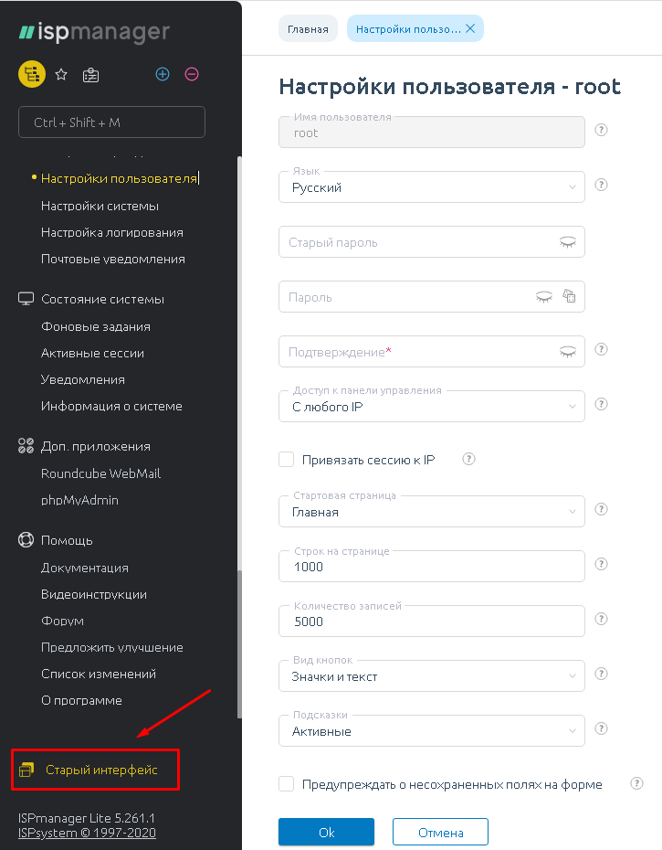Open Видеоинструкции help link
Viewport: 662px width, 850px height.
tap(94, 594)
